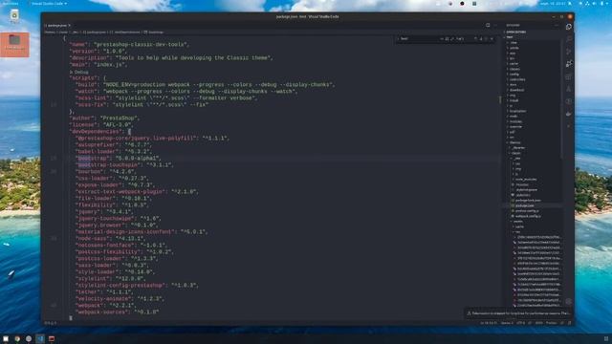Open editor More Actions ellipsis menu
This screenshot has height=344, width=612.
click(495, 25)
